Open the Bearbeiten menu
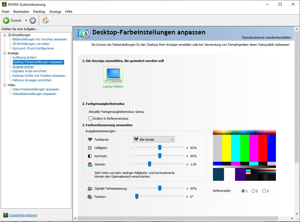This screenshot has height=222, width=300. pos(21,12)
